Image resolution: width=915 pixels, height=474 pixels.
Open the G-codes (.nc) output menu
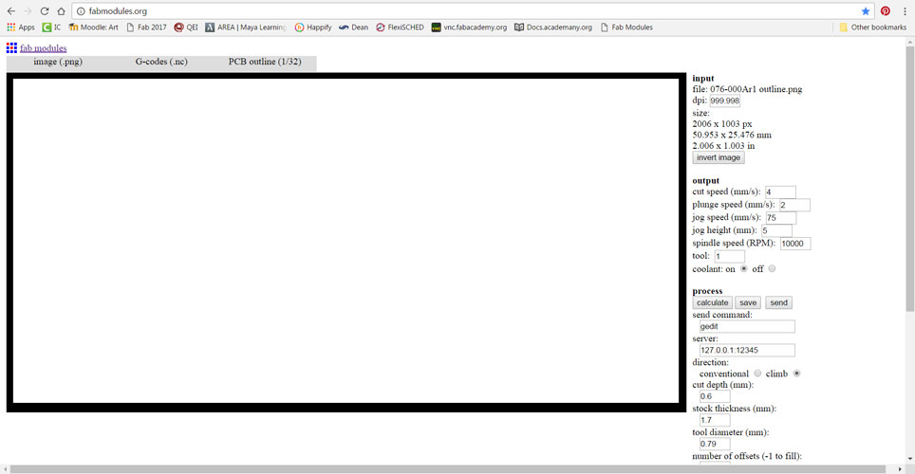pos(161,62)
